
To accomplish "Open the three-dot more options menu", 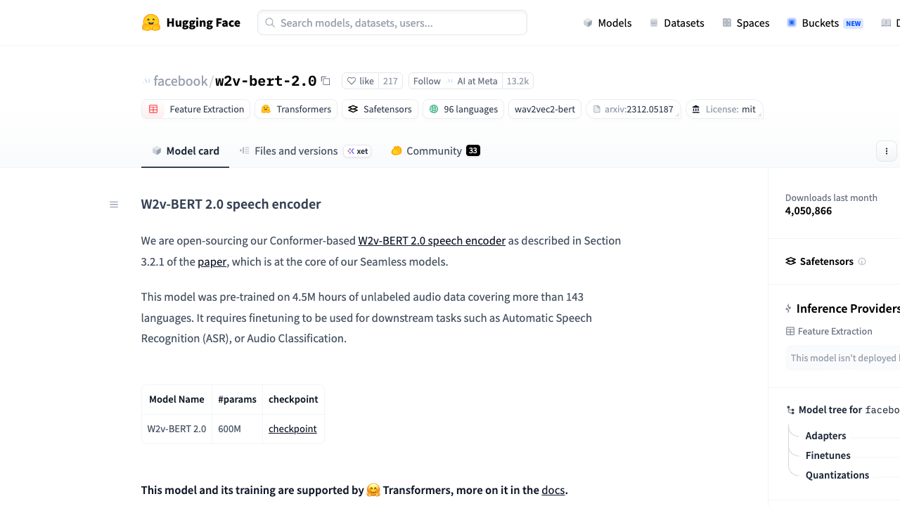I will tap(887, 151).
